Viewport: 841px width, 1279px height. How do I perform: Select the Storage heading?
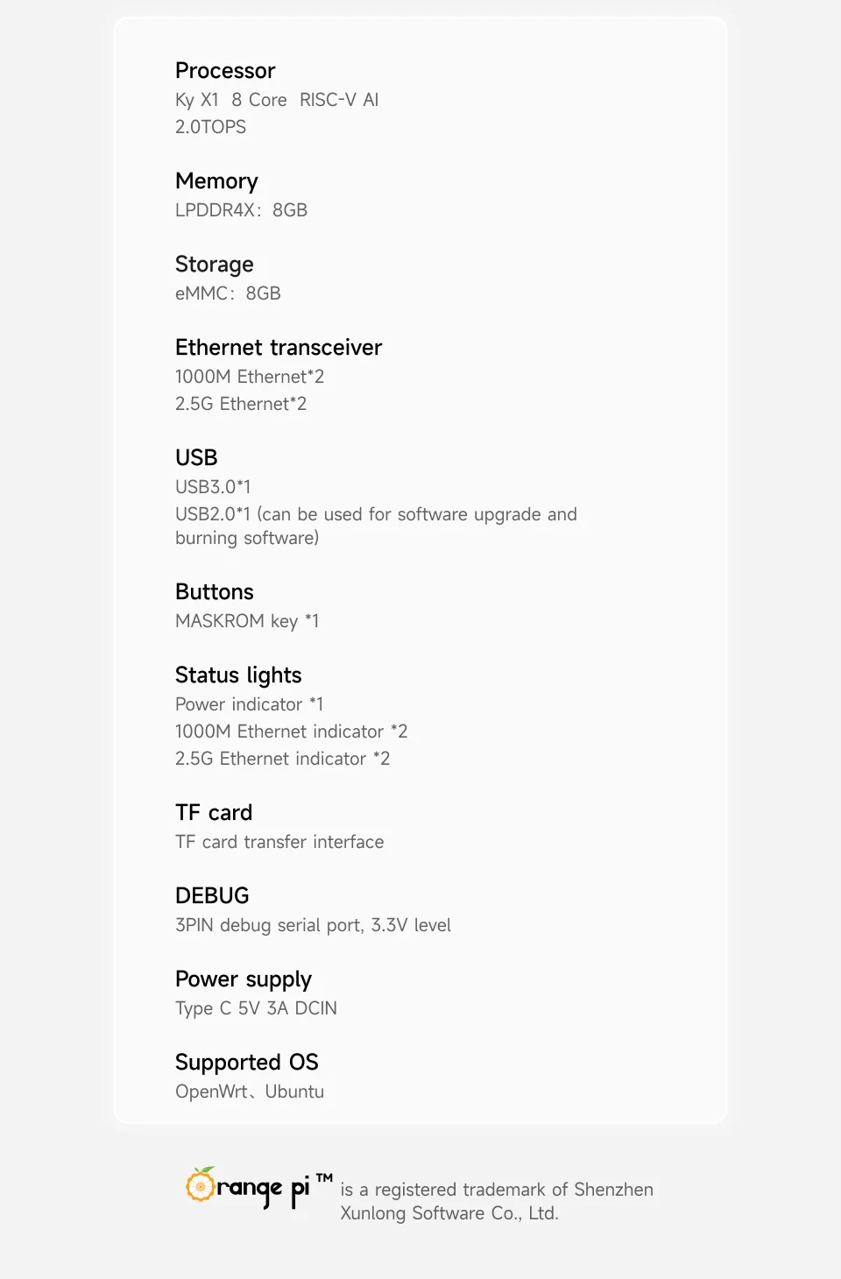[x=215, y=265]
